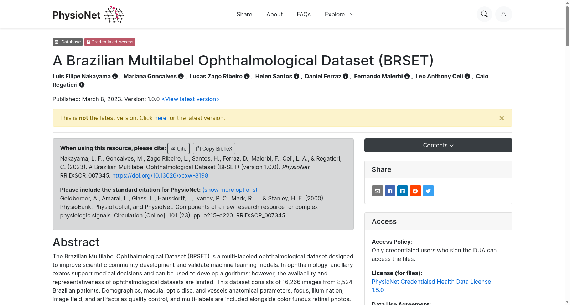Screen dimensions: 570x305
Task: Show info for Caio Regatieri
Action: coord(82,85)
